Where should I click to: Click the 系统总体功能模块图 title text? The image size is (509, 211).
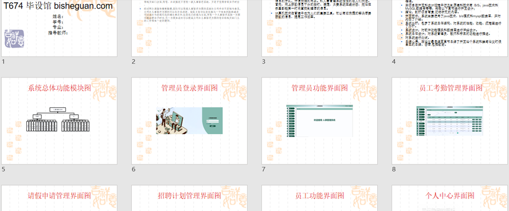(x=60, y=88)
